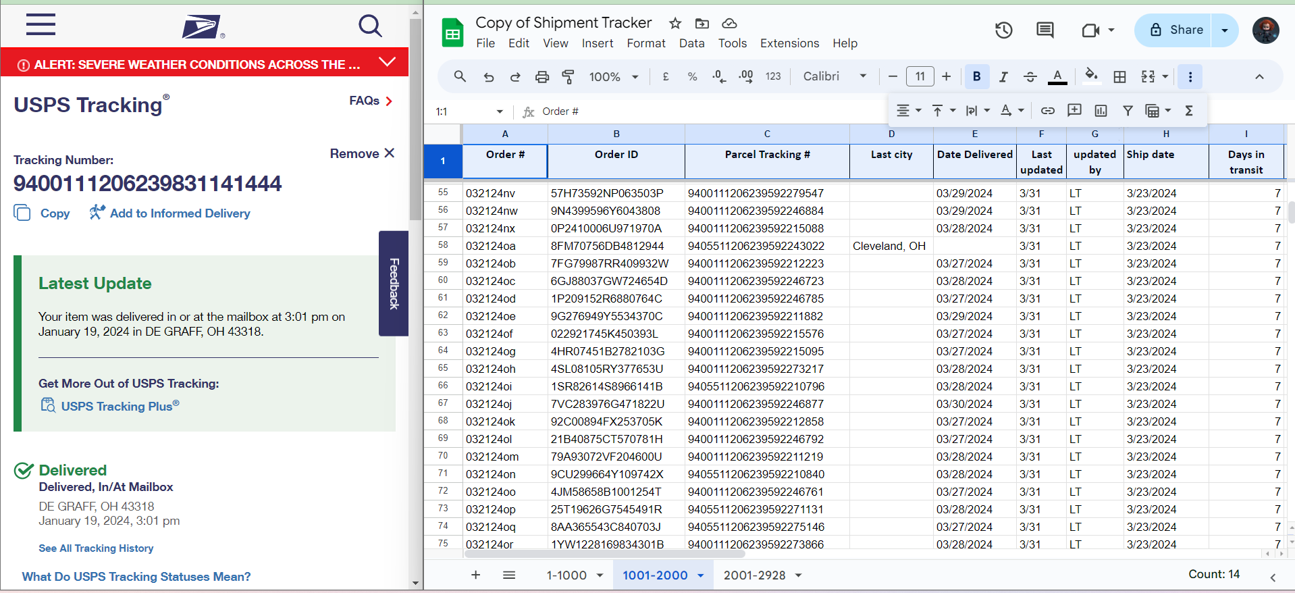Switch to the 2001-2928 sheet tab
This screenshot has height=593, width=1295.
[x=755, y=575]
